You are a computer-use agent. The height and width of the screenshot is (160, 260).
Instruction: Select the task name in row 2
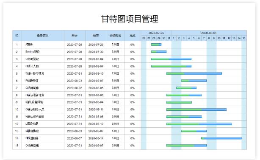pos(33,52)
